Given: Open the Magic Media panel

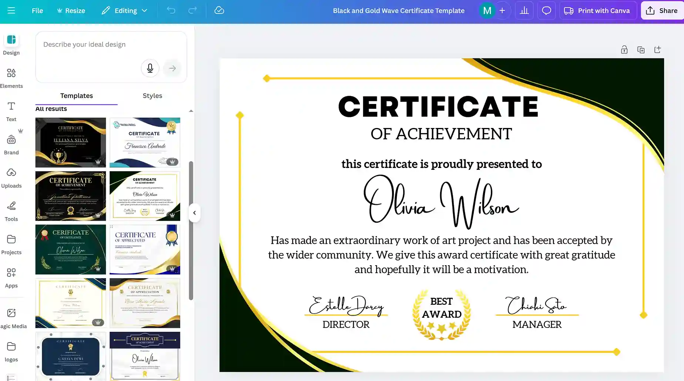Looking at the screenshot, I should (12, 316).
